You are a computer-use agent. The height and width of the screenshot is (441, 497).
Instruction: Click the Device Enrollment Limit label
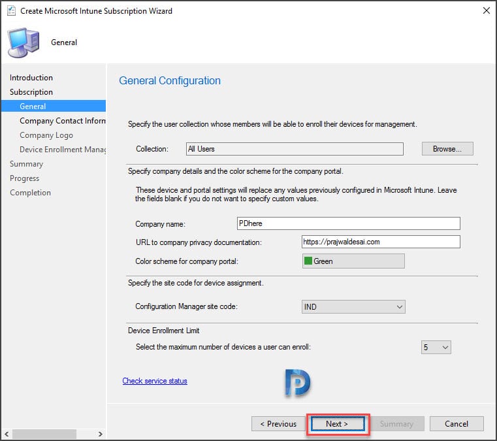(x=163, y=331)
